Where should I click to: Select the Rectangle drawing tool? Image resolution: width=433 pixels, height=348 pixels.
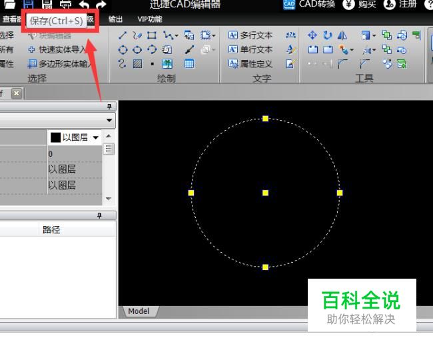pos(152,35)
